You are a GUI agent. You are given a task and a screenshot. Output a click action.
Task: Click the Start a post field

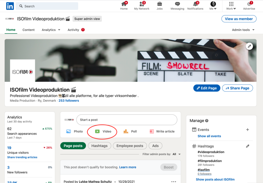(x=127, y=120)
